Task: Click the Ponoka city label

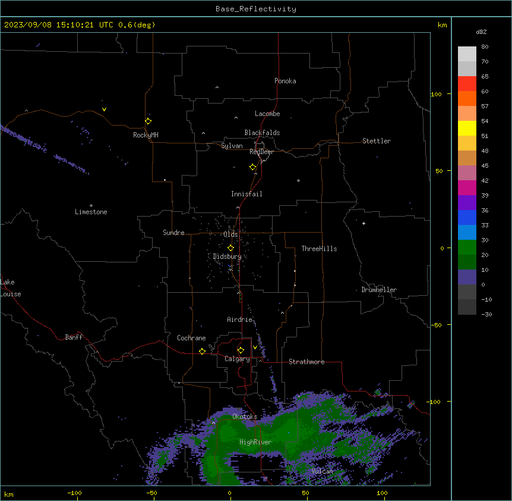Action: [x=285, y=81]
